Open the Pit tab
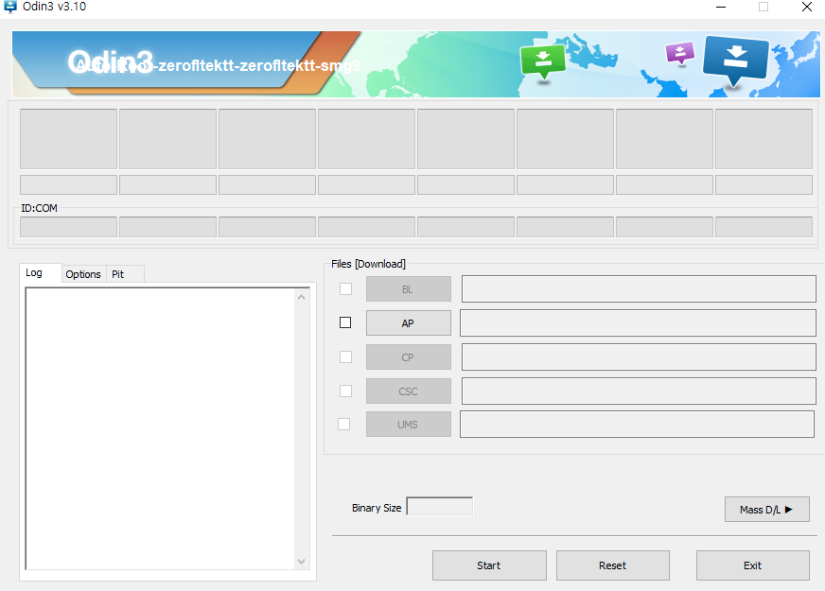The height and width of the screenshot is (591, 825). point(125,274)
